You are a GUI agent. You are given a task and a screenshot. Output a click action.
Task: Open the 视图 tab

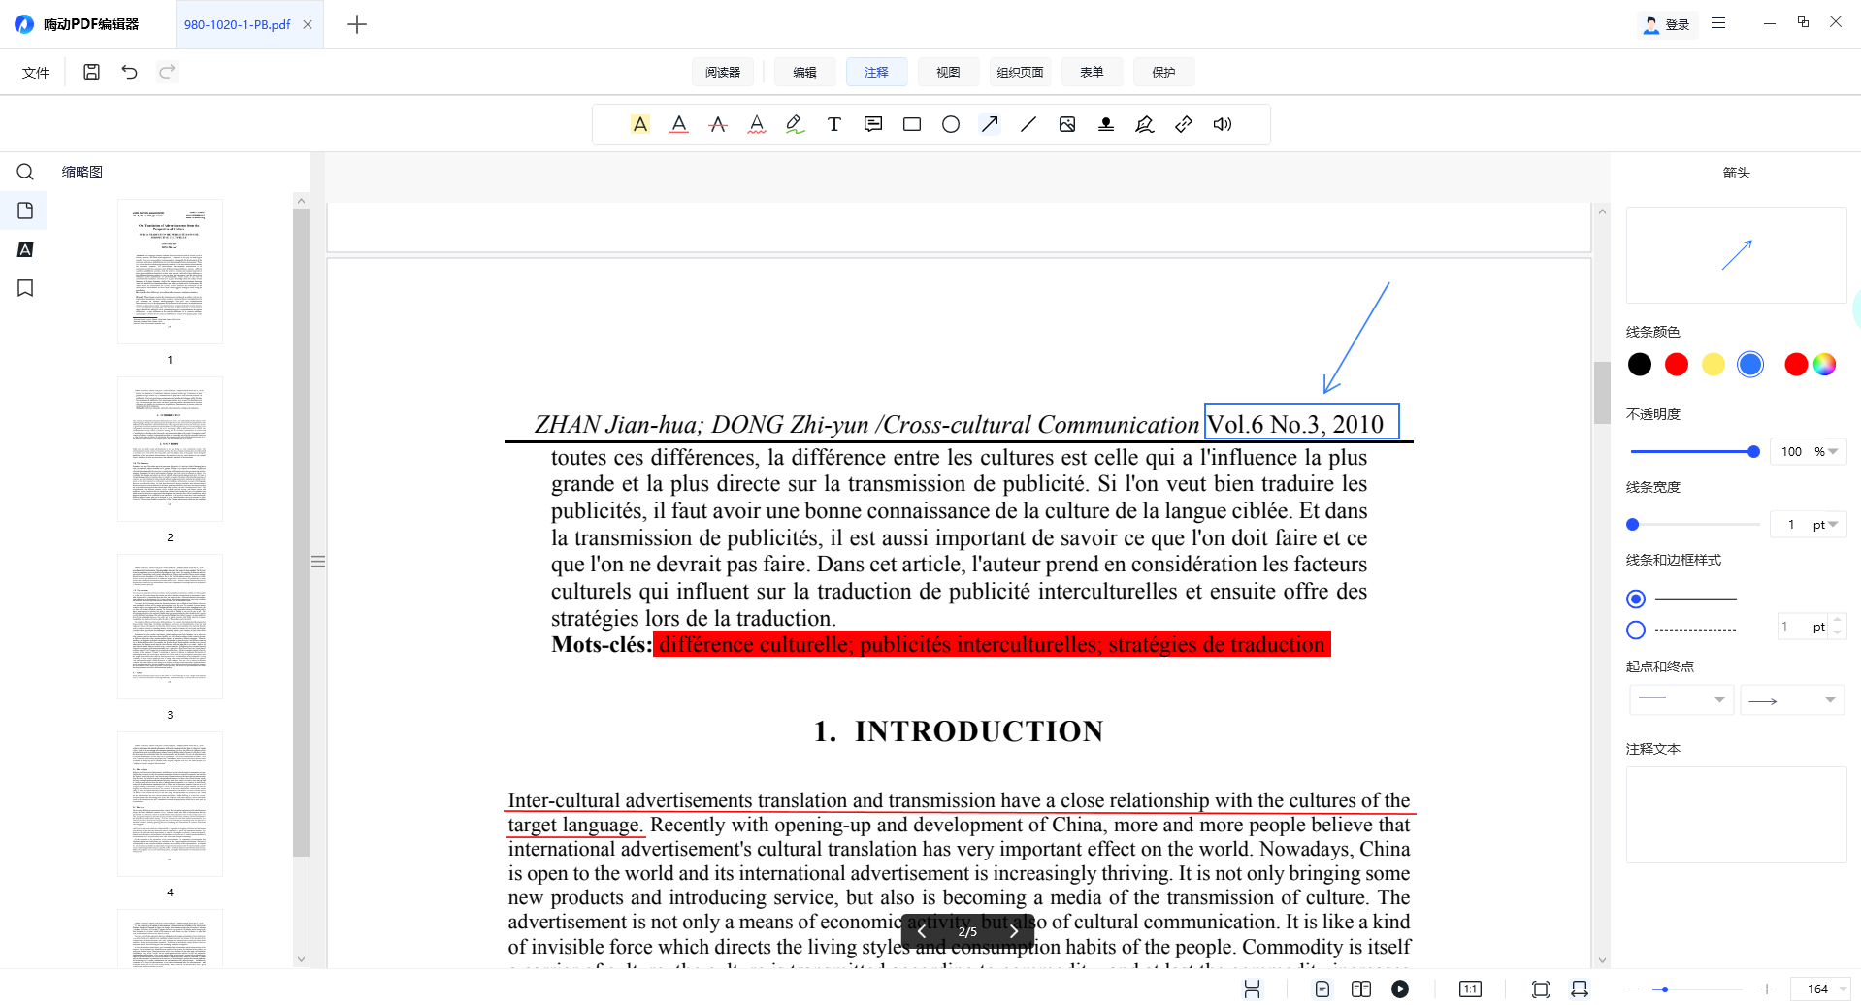pos(948,72)
